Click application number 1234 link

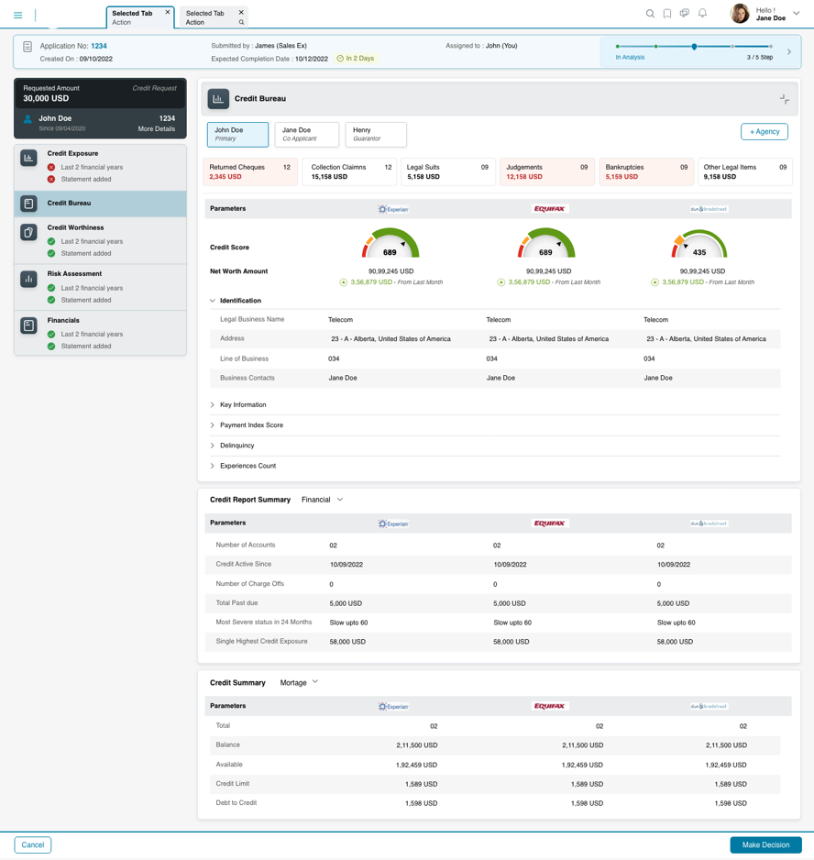[x=99, y=46]
